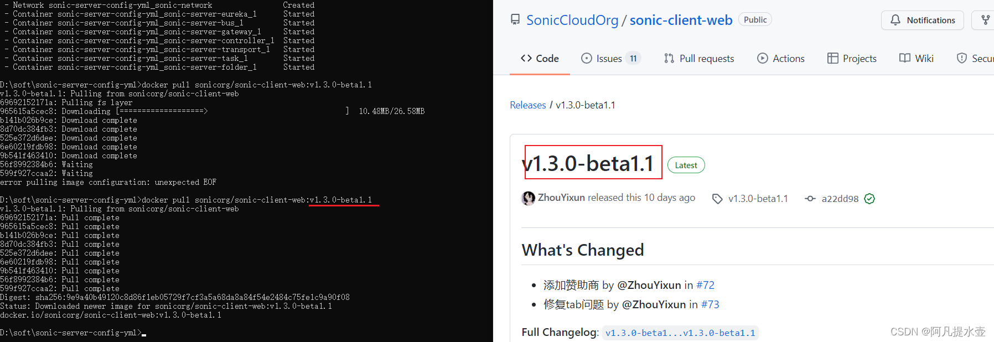Click the ZhouYixun author name link
This screenshot has height=342, width=994.
[561, 198]
